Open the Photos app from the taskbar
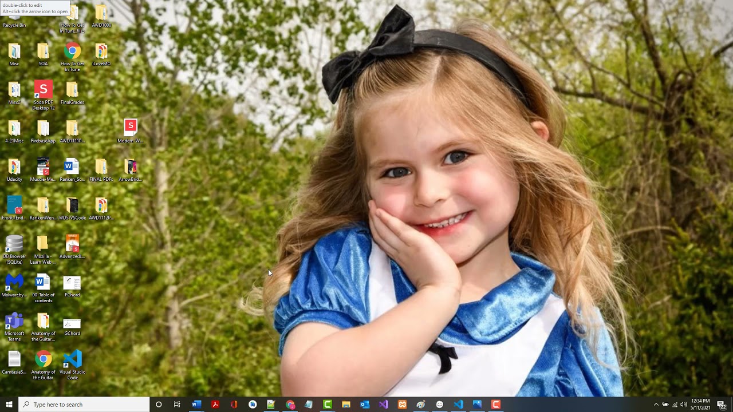The image size is (733, 412). [x=477, y=405]
